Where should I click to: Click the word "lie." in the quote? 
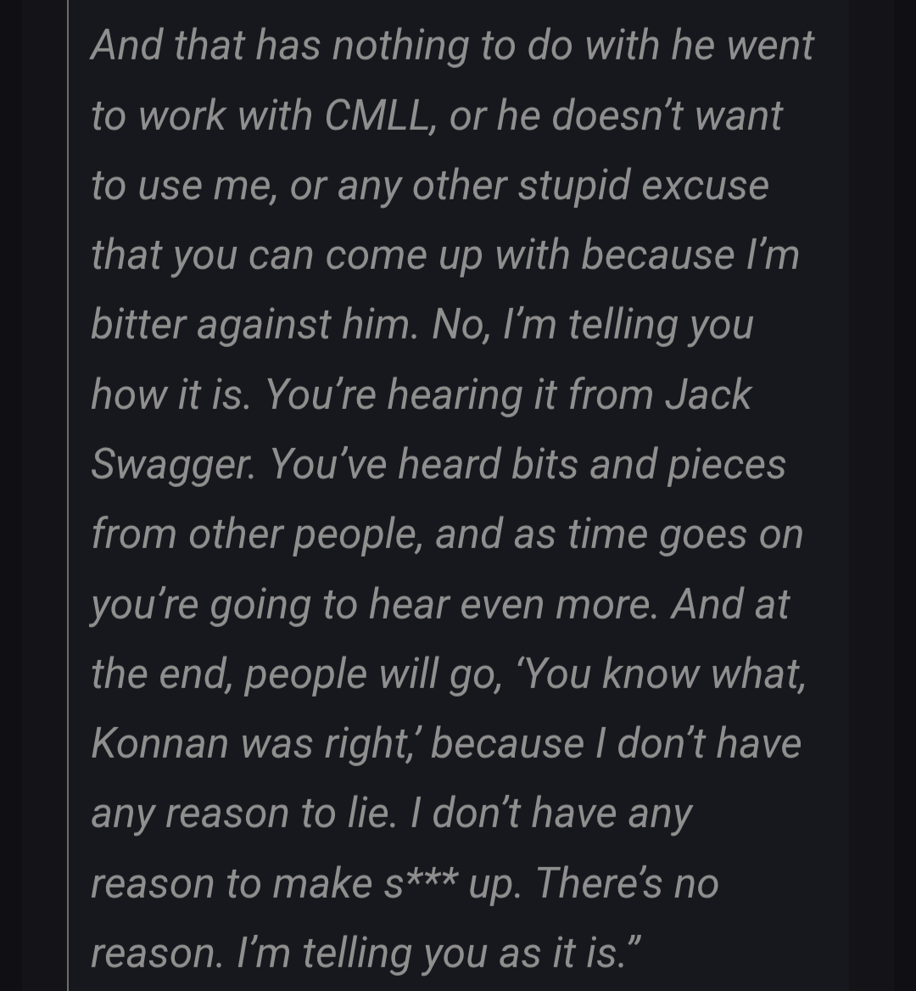372,812
